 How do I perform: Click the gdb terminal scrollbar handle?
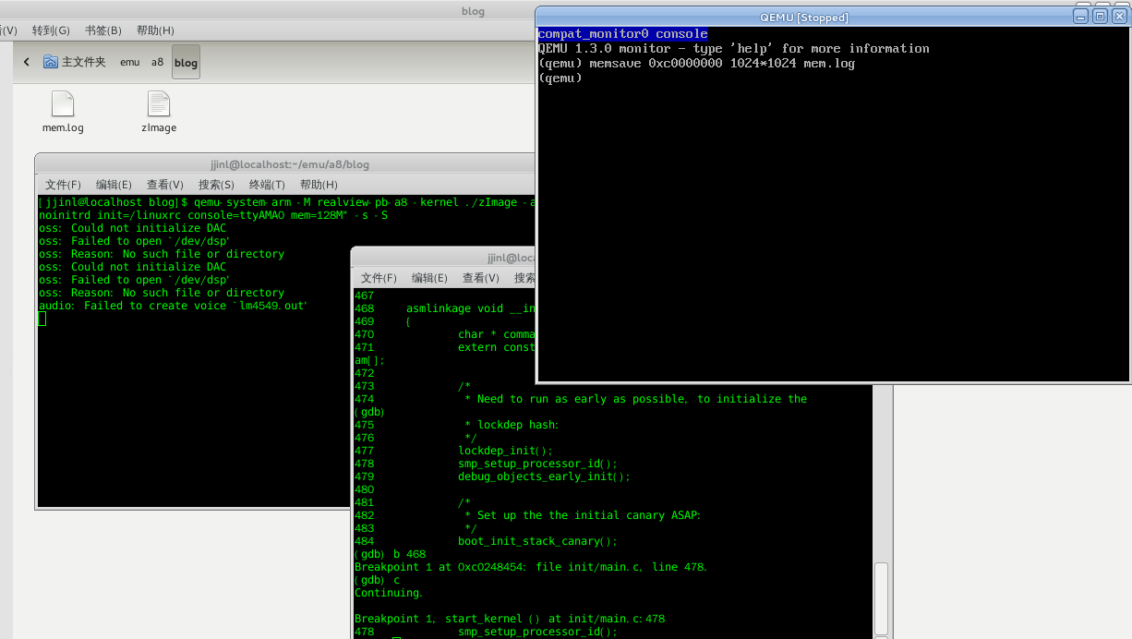[882, 598]
